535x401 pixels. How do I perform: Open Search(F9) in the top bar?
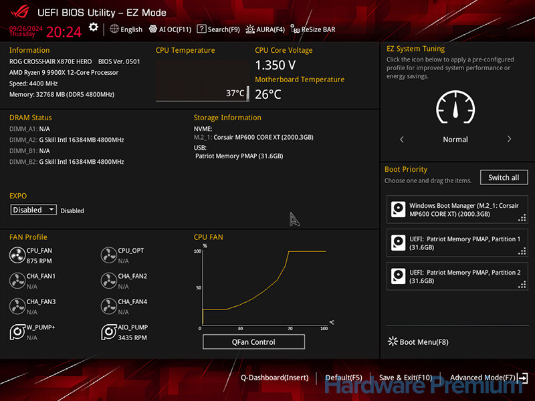[219, 29]
